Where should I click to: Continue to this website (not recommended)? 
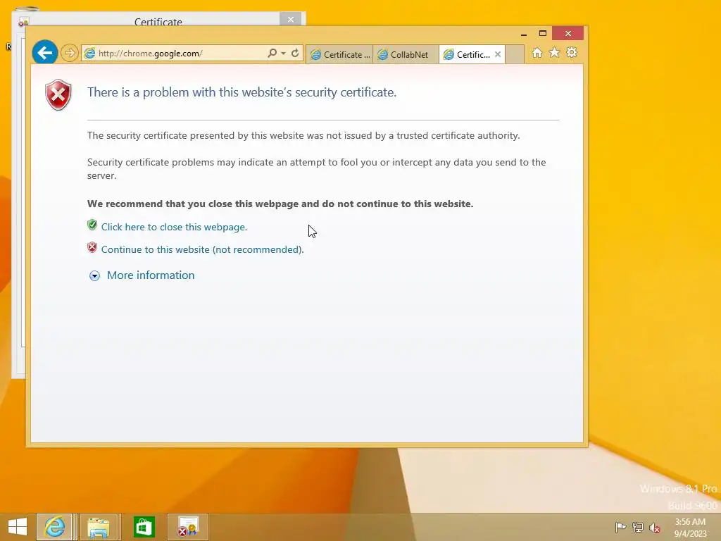202,249
